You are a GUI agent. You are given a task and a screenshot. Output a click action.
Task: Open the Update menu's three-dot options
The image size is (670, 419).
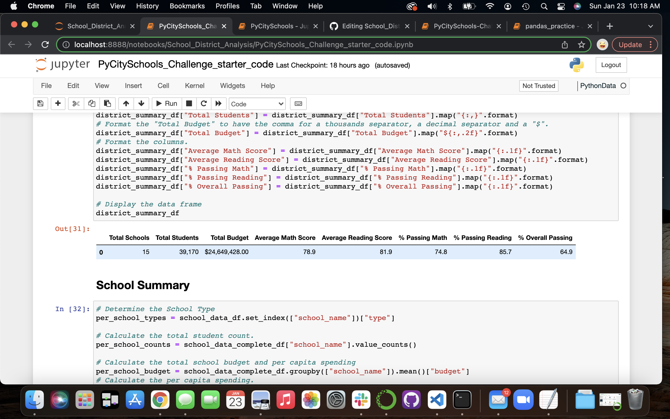651,44
